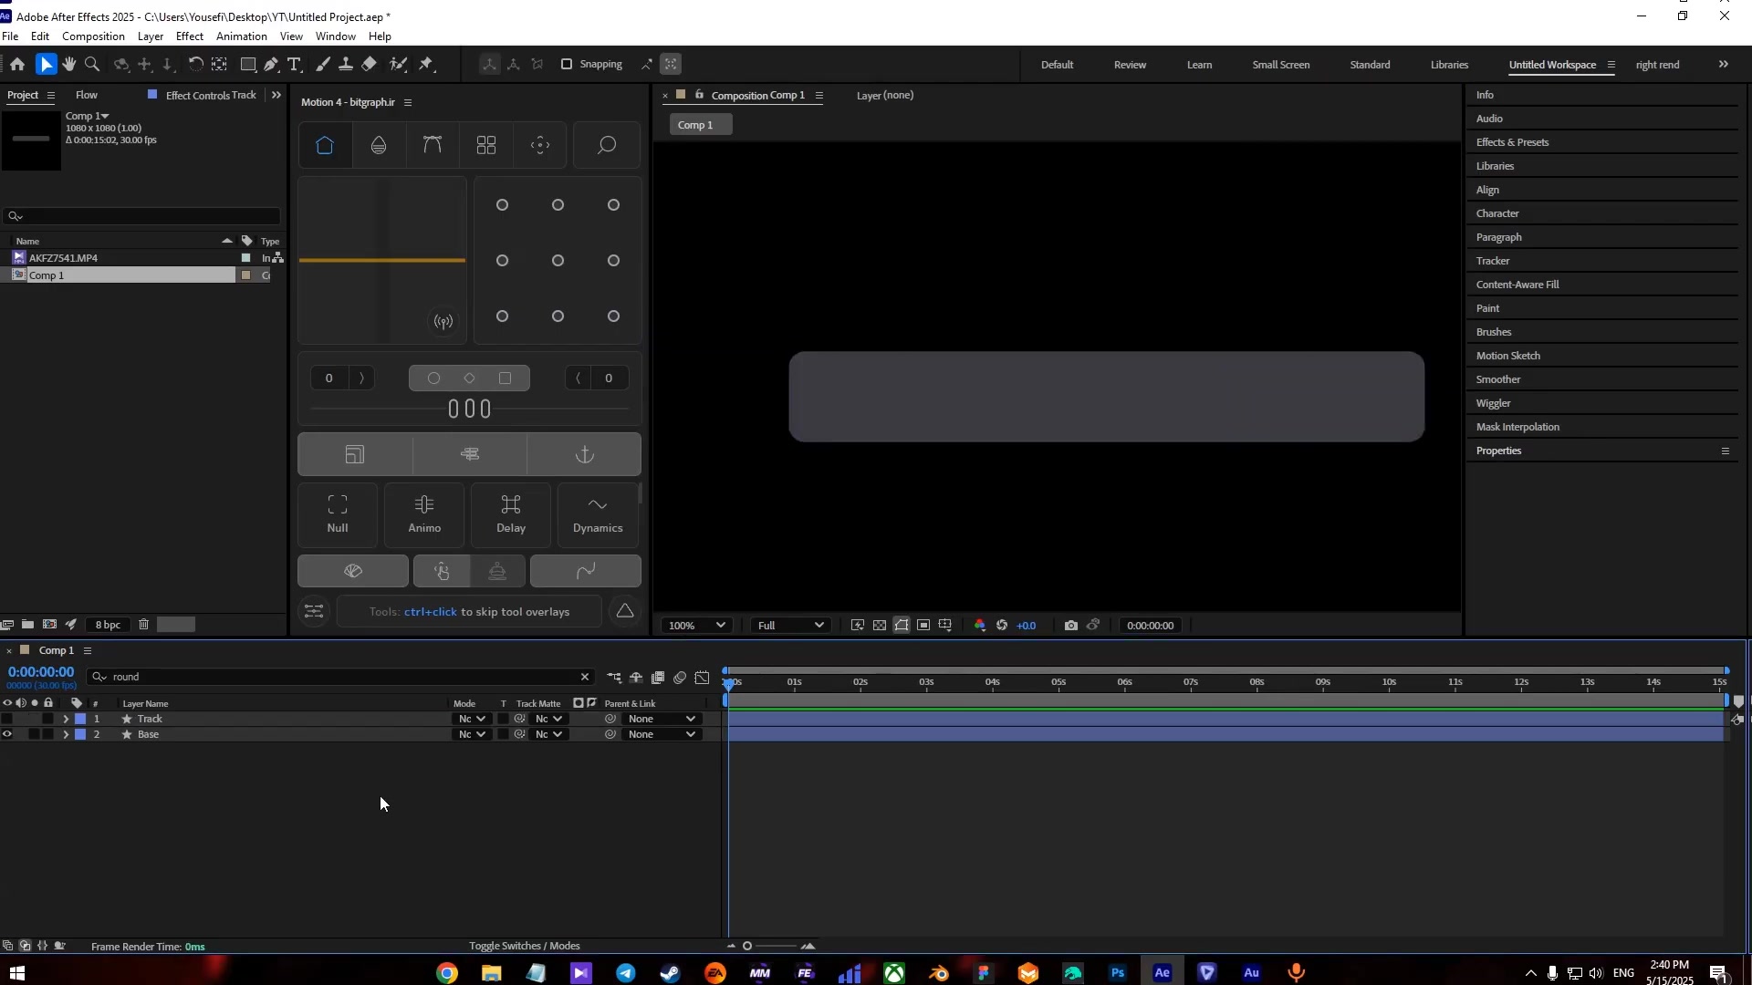Click the Dynamics tool in Motion panel
The width and height of the screenshot is (1752, 985).
coord(598,514)
